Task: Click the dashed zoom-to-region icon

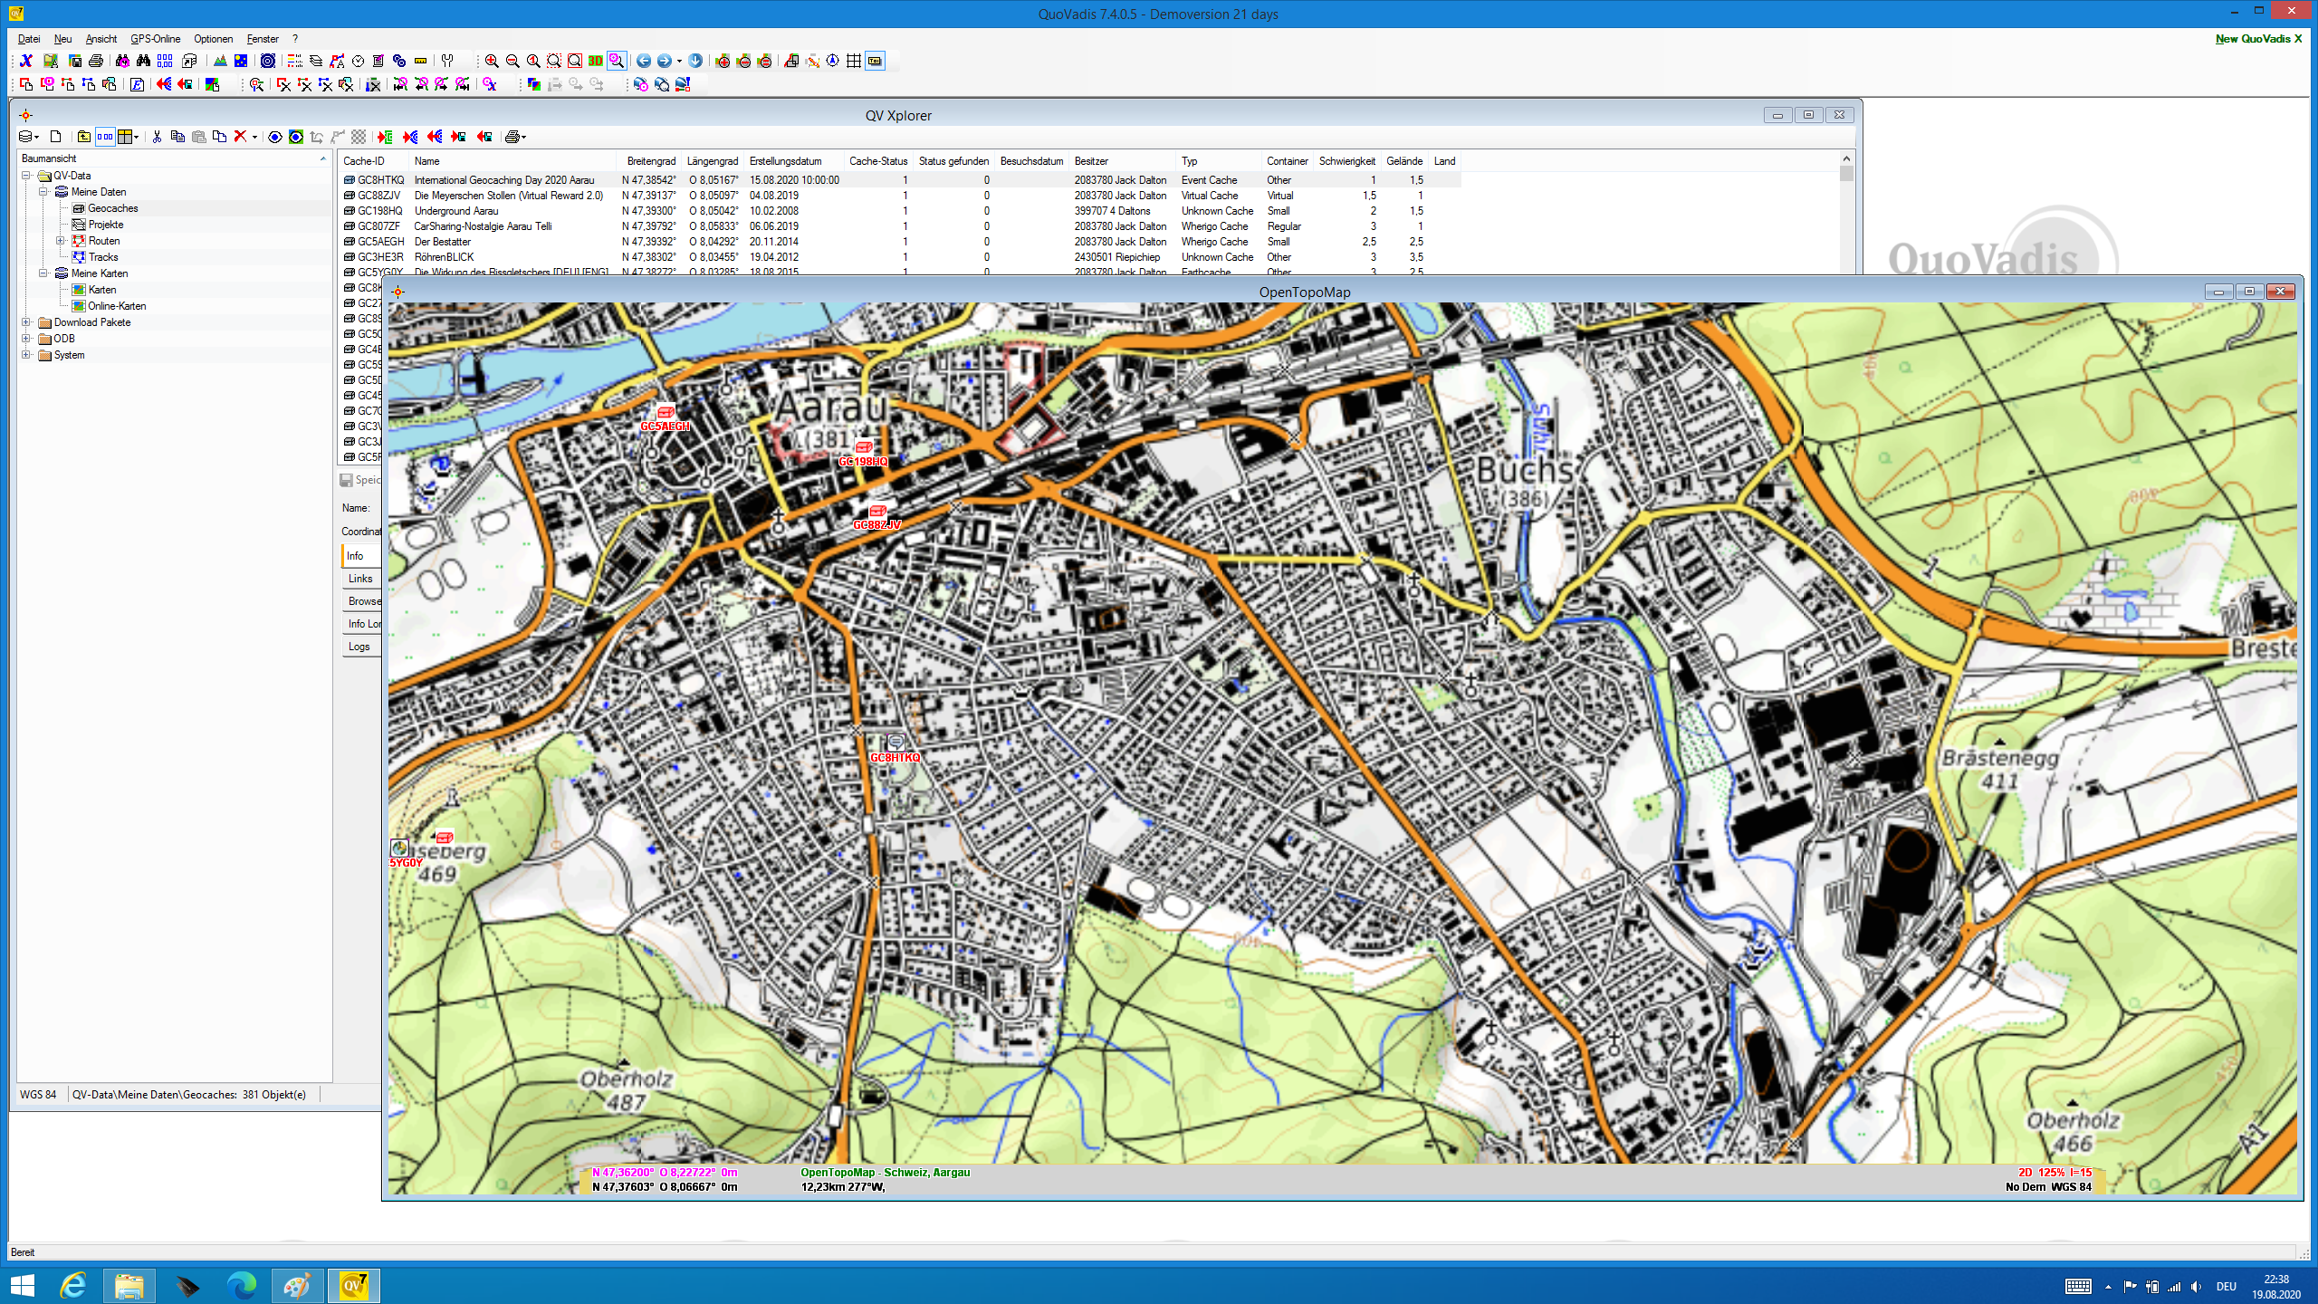Action: coord(554,61)
